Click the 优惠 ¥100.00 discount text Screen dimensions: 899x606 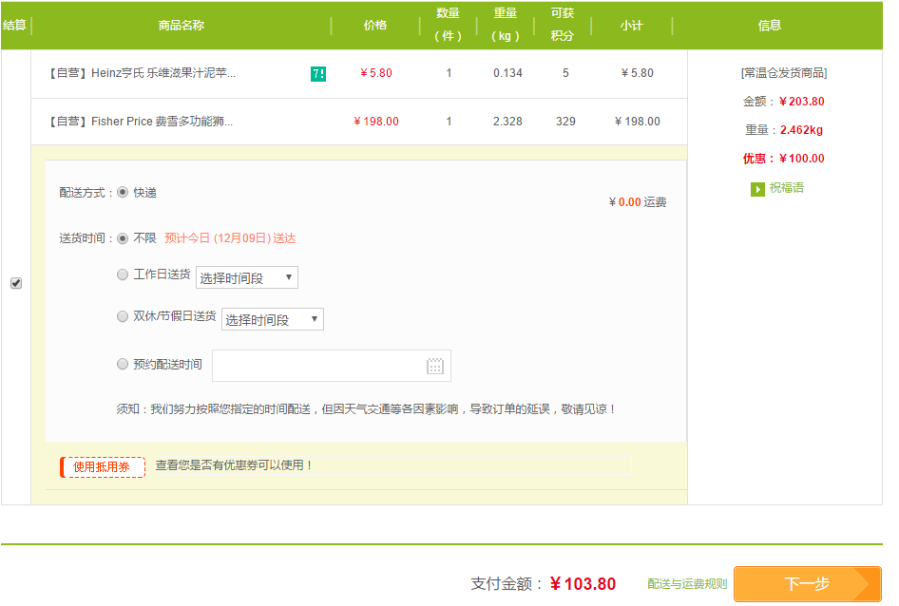click(784, 159)
